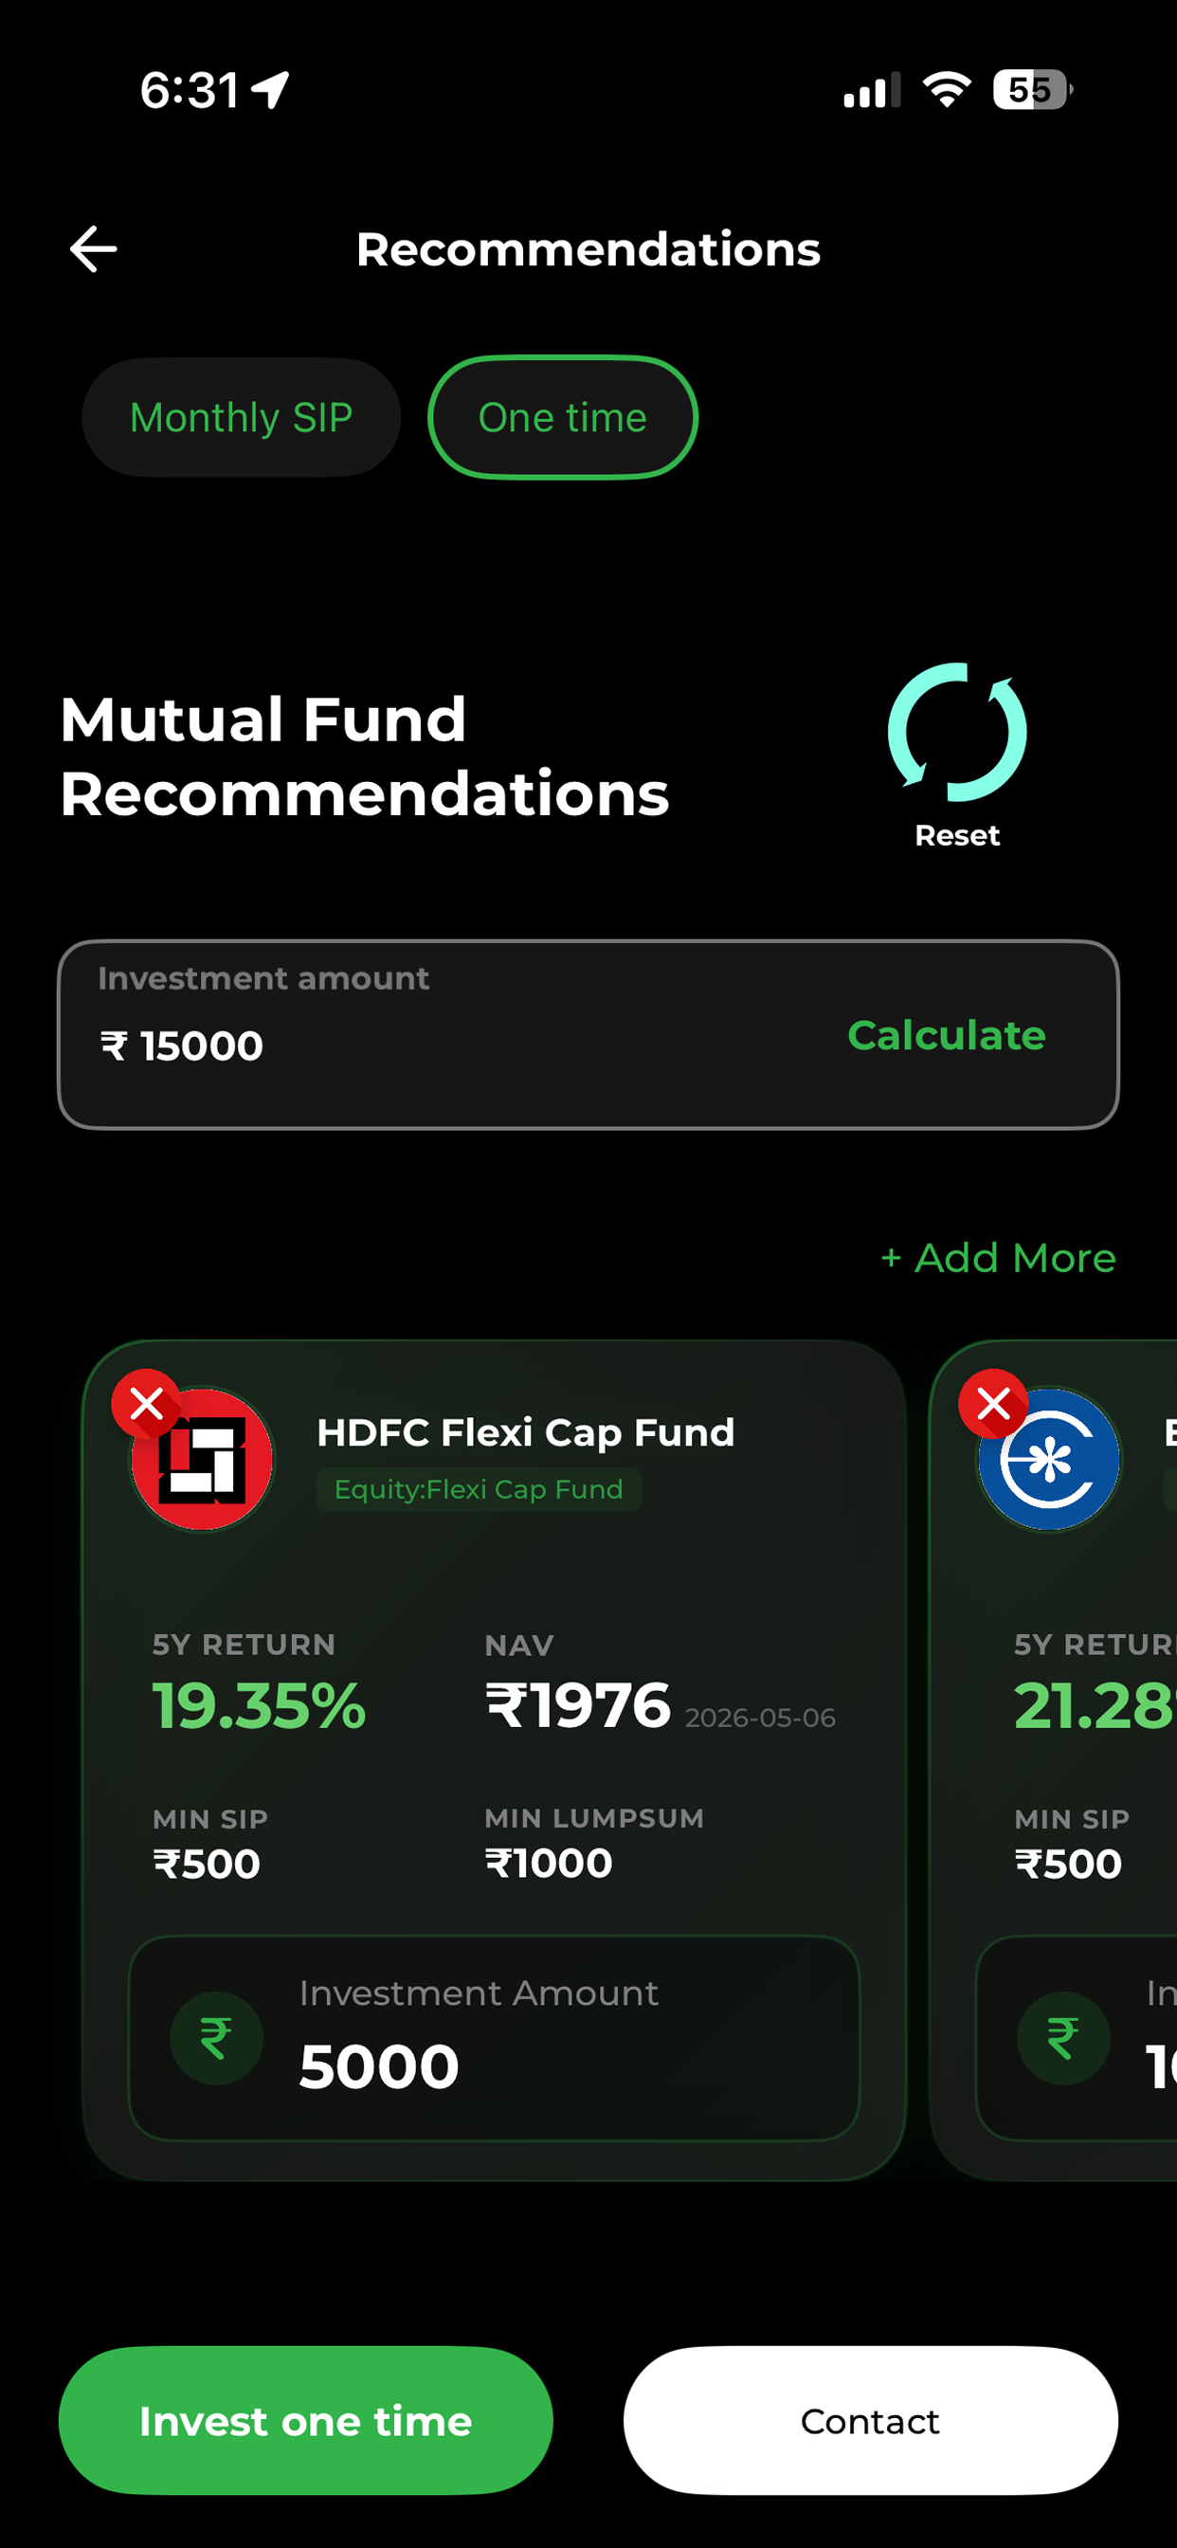
Task: Click the Calculate button
Action: pos(947,1034)
